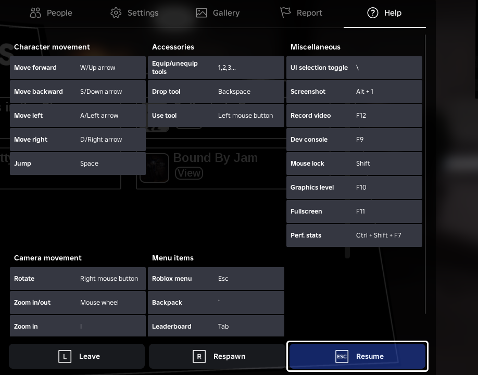Open the Gallery tab
478x375 pixels.
pos(217,13)
